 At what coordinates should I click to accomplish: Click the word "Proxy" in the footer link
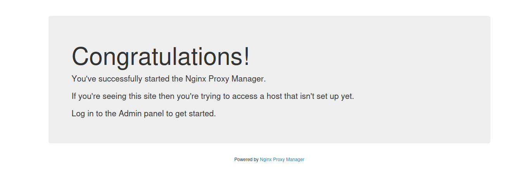[x=279, y=160]
